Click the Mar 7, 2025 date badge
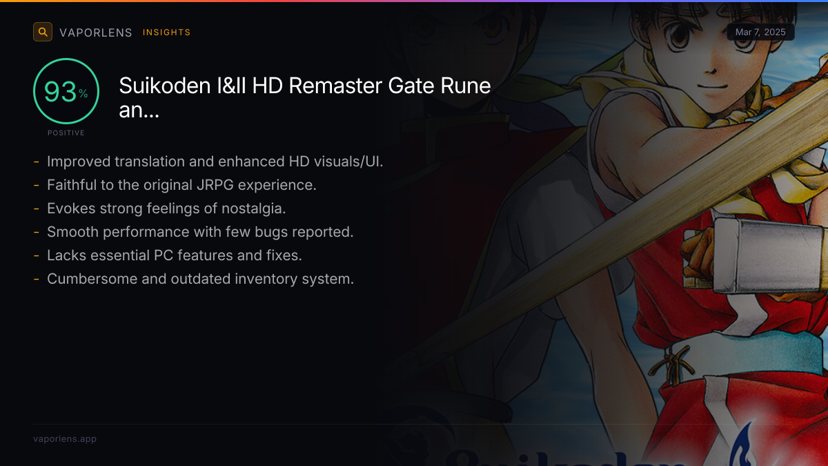Viewport: 828px width, 466px height. click(x=760, y=32)
